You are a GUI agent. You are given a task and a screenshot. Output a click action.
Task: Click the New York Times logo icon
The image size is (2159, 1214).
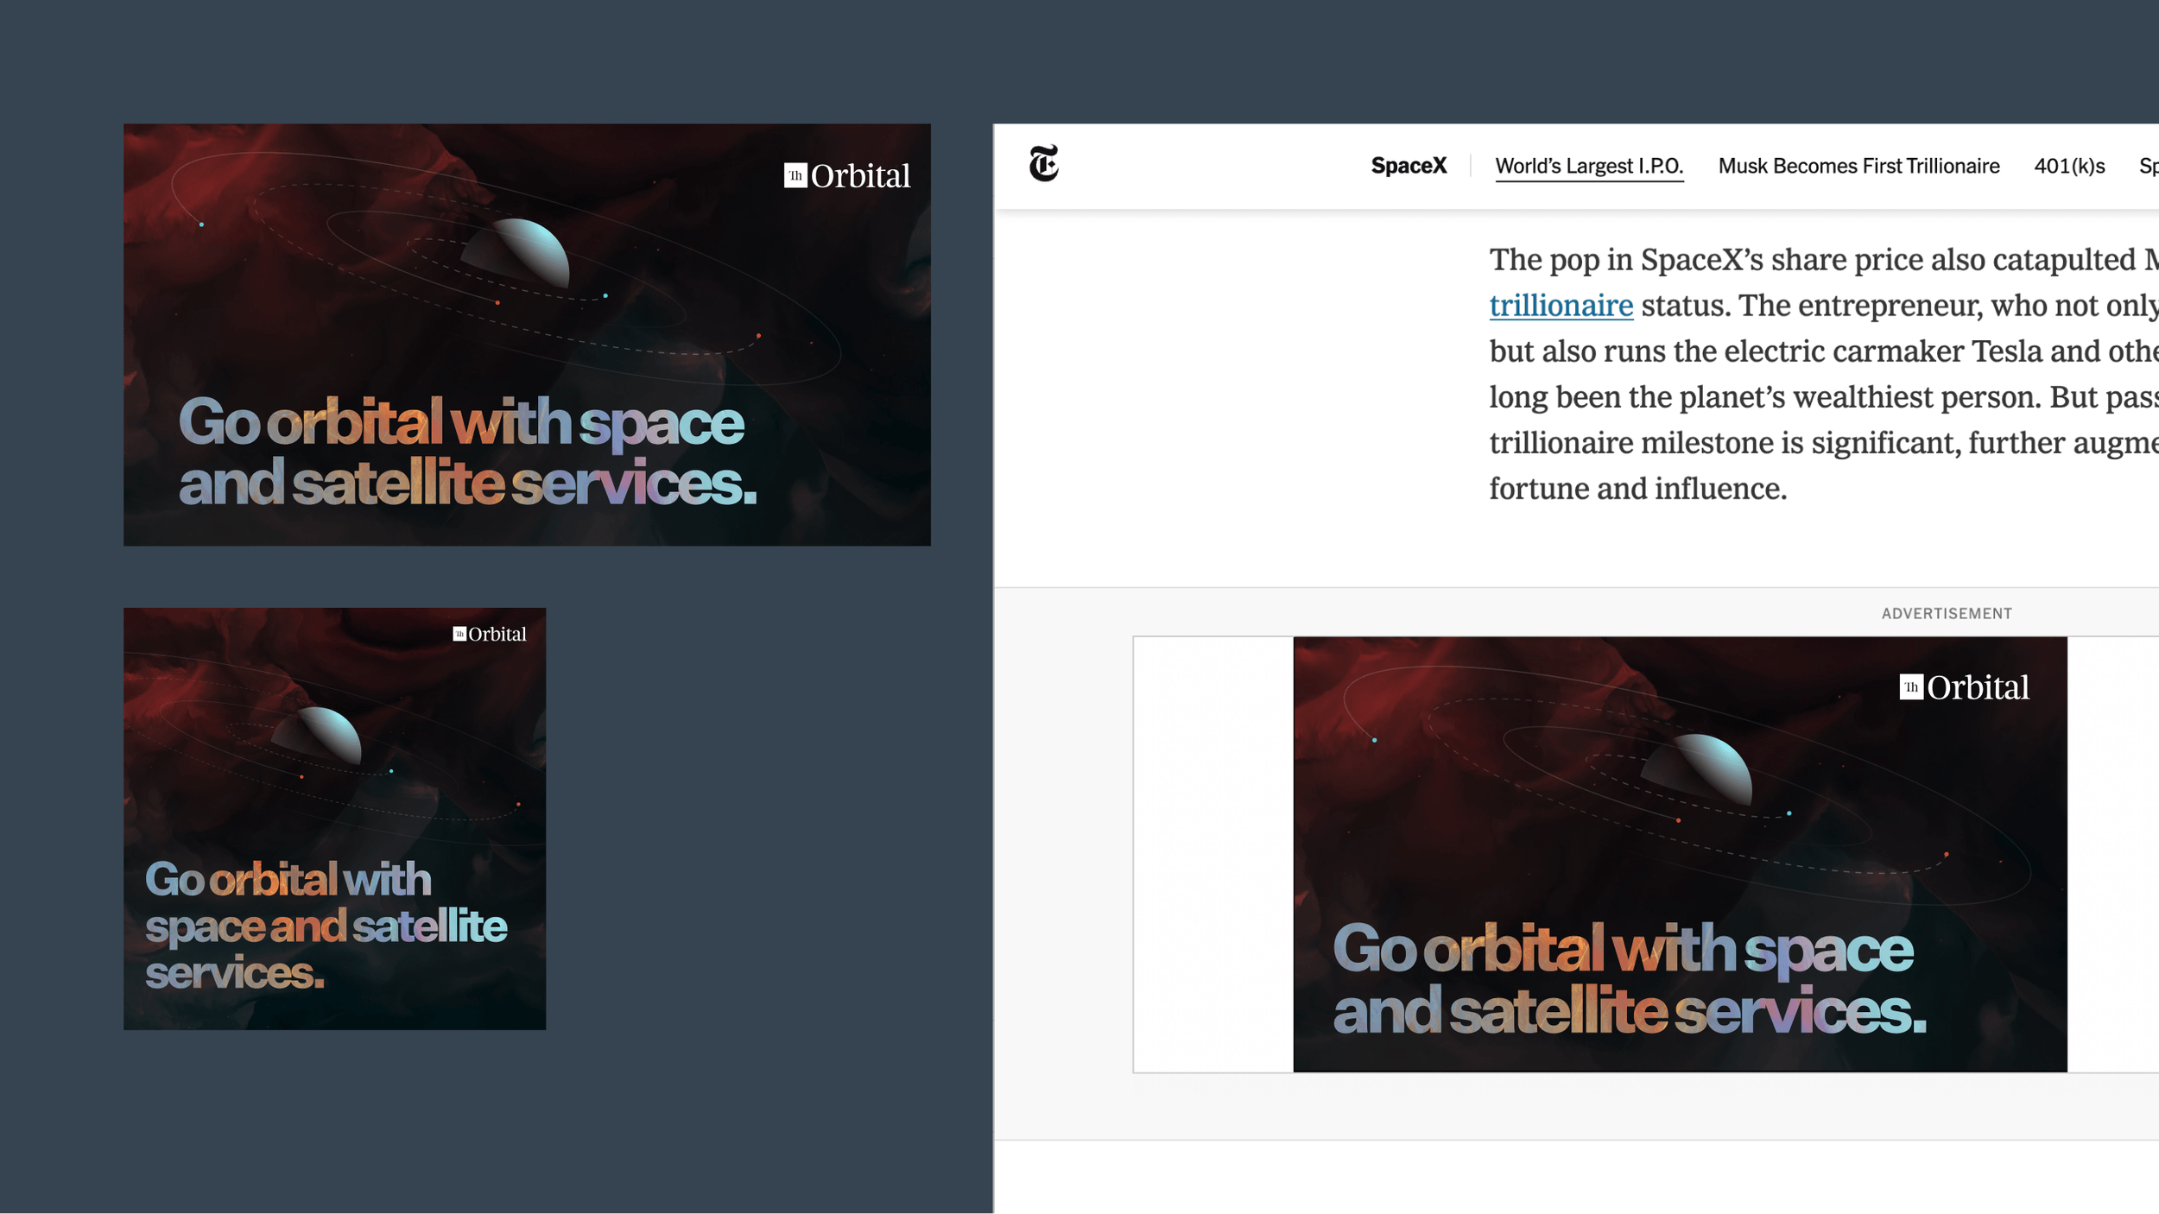point(1043,163)
